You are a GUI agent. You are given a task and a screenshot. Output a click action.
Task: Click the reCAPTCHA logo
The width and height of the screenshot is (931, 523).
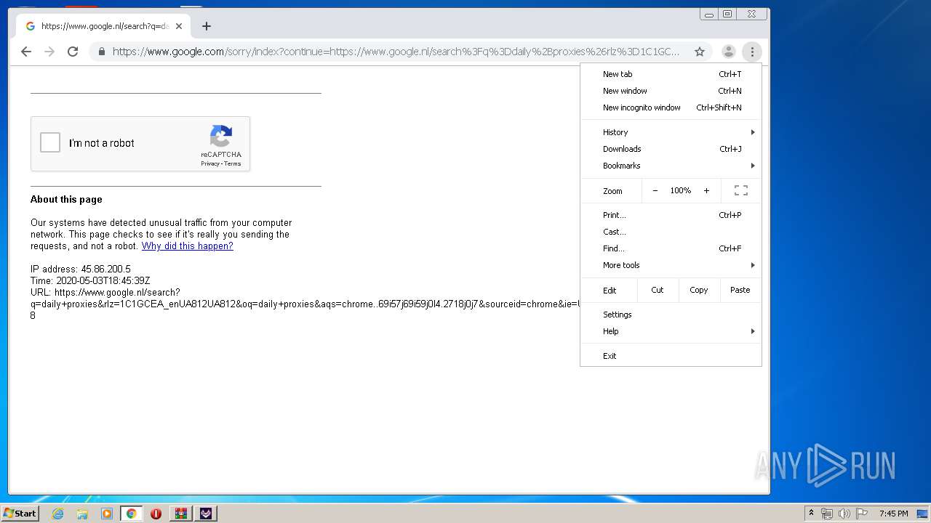coord(221,137)
